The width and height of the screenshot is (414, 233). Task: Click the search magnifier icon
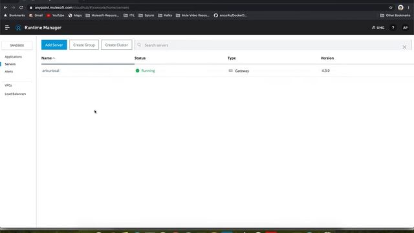coord(139,45)
